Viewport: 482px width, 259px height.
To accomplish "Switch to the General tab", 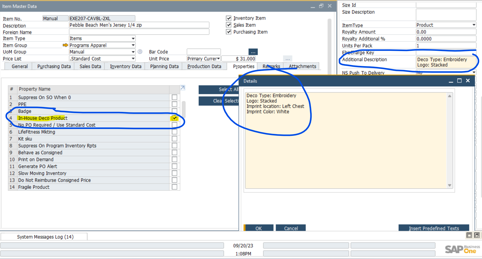I will [x=20, y=66].
